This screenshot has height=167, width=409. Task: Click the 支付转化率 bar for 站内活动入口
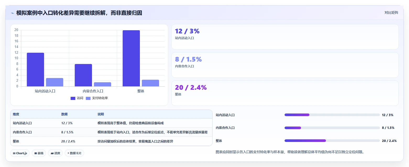54,82
